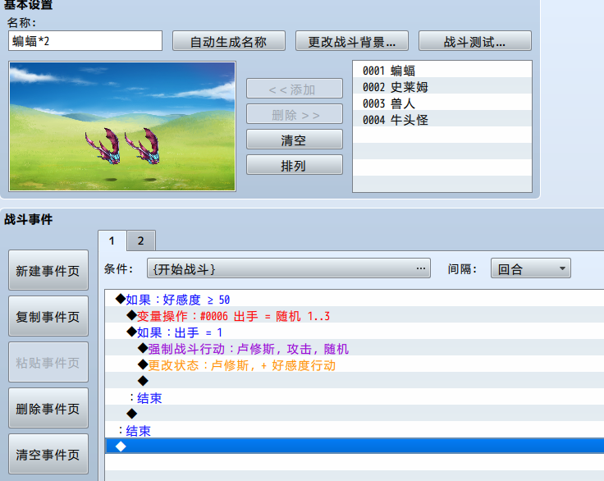The height and width of the screenshot is (481, 604).
Task: Click the troop name field containing 蝙蝠*2
Action: click(85, 41)
